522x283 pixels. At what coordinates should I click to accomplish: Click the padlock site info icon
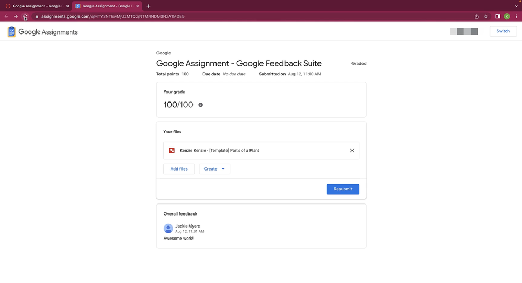pos(37,16)
